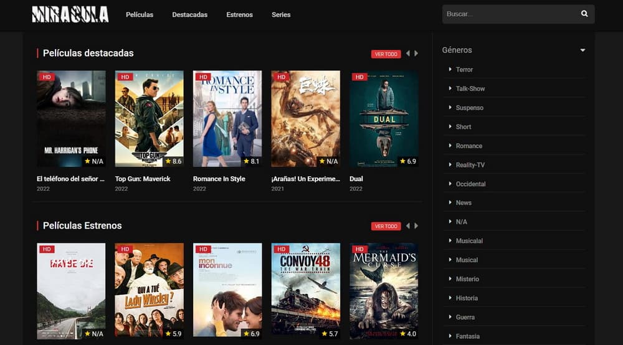
Task: Click previous arrow in Películas Estrenos
Action: click(407, 226)
